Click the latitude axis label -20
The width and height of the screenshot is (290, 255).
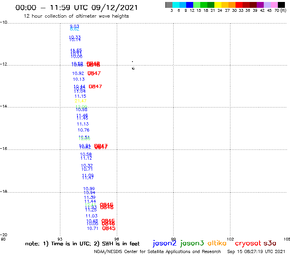pyautogui.click(x=4, y=235)
